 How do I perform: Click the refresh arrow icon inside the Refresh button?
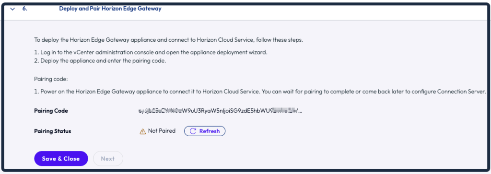pyautogui.click(x=193, y=131)
